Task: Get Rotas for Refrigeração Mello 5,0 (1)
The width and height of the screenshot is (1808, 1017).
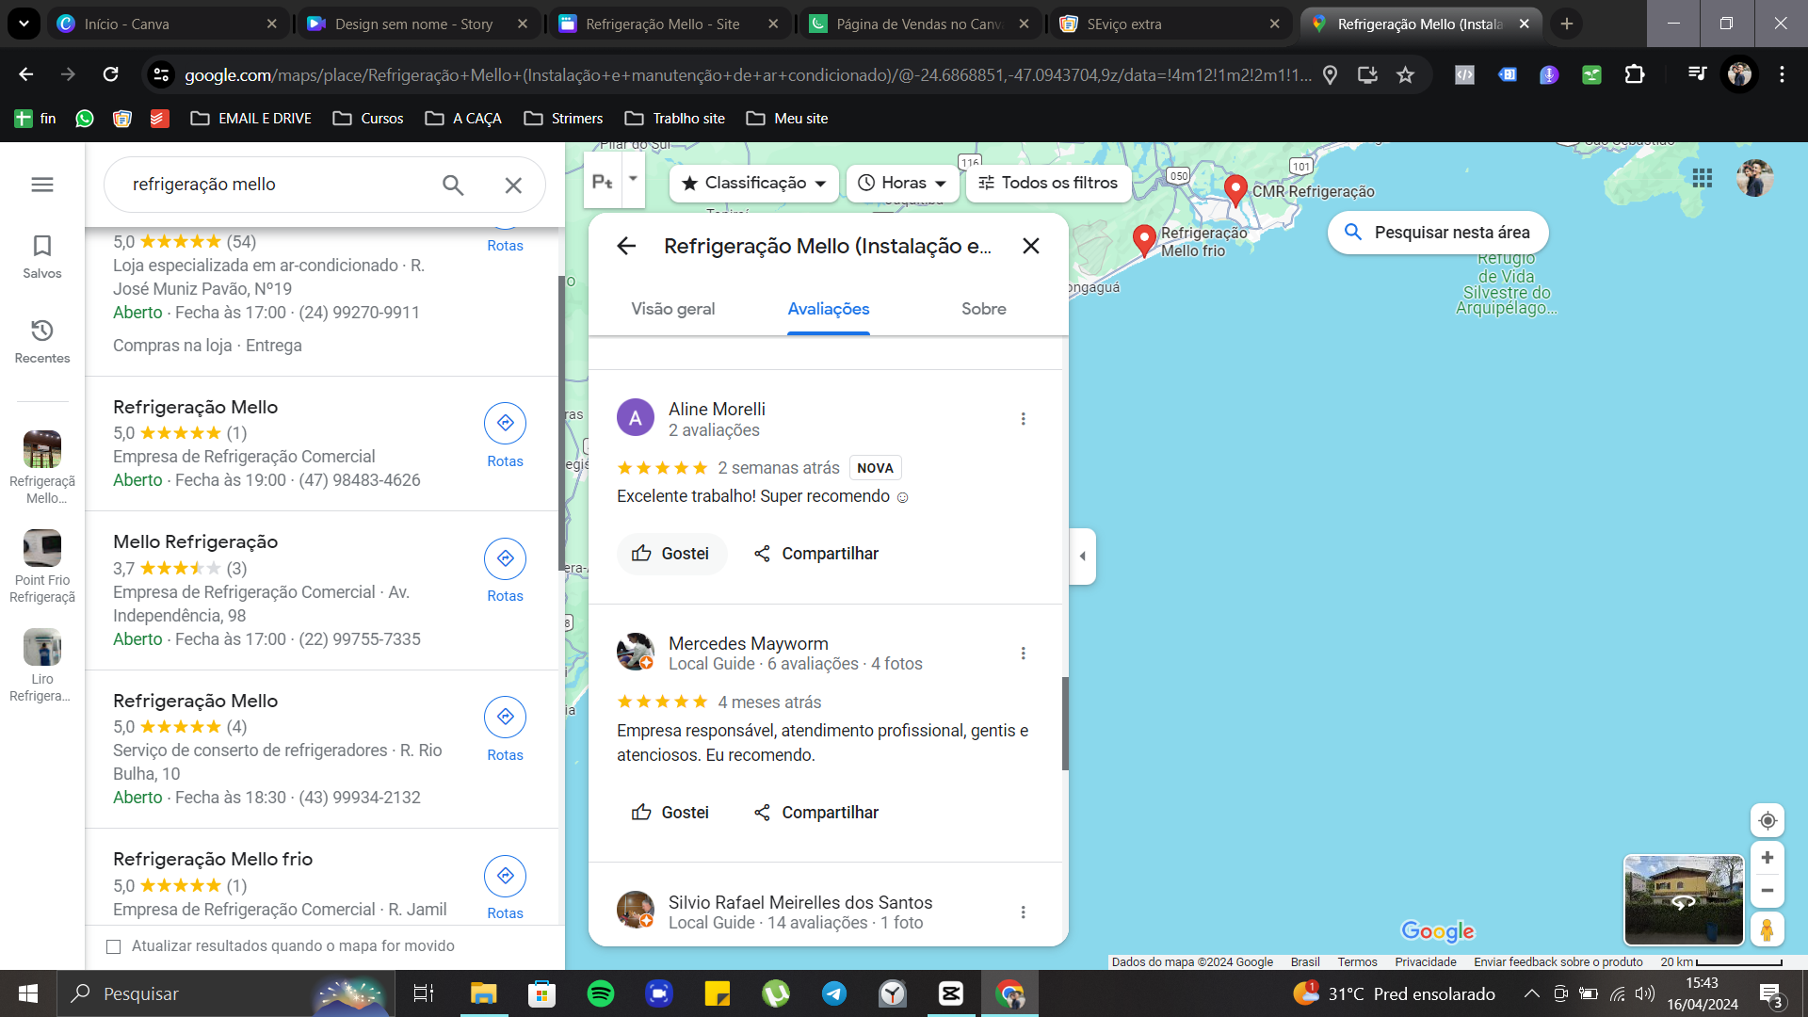Action: click(506, 435)
